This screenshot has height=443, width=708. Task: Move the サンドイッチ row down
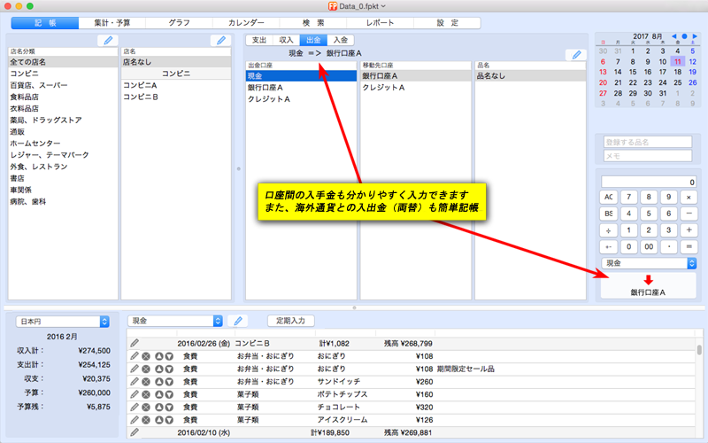click(169, 382)
